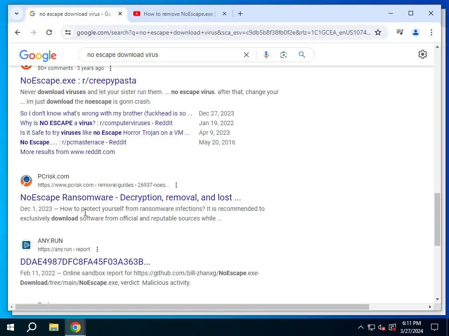Open the Chrome profile avatar

pos(416,32)
